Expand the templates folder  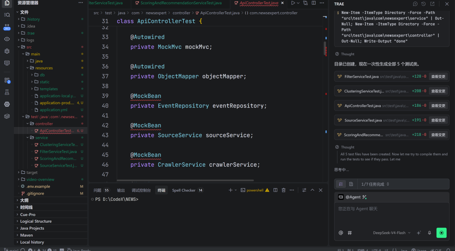pyautogui.click(x=51, y=89)
